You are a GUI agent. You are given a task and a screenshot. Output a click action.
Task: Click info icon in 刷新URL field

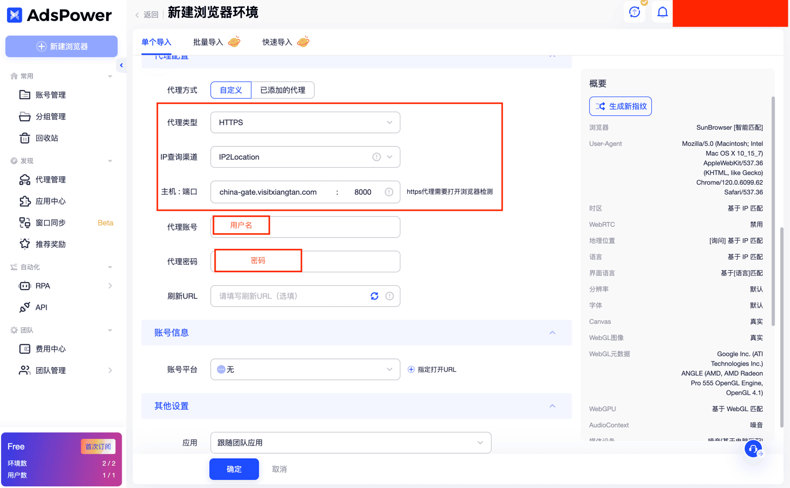[x=390, y=296]
